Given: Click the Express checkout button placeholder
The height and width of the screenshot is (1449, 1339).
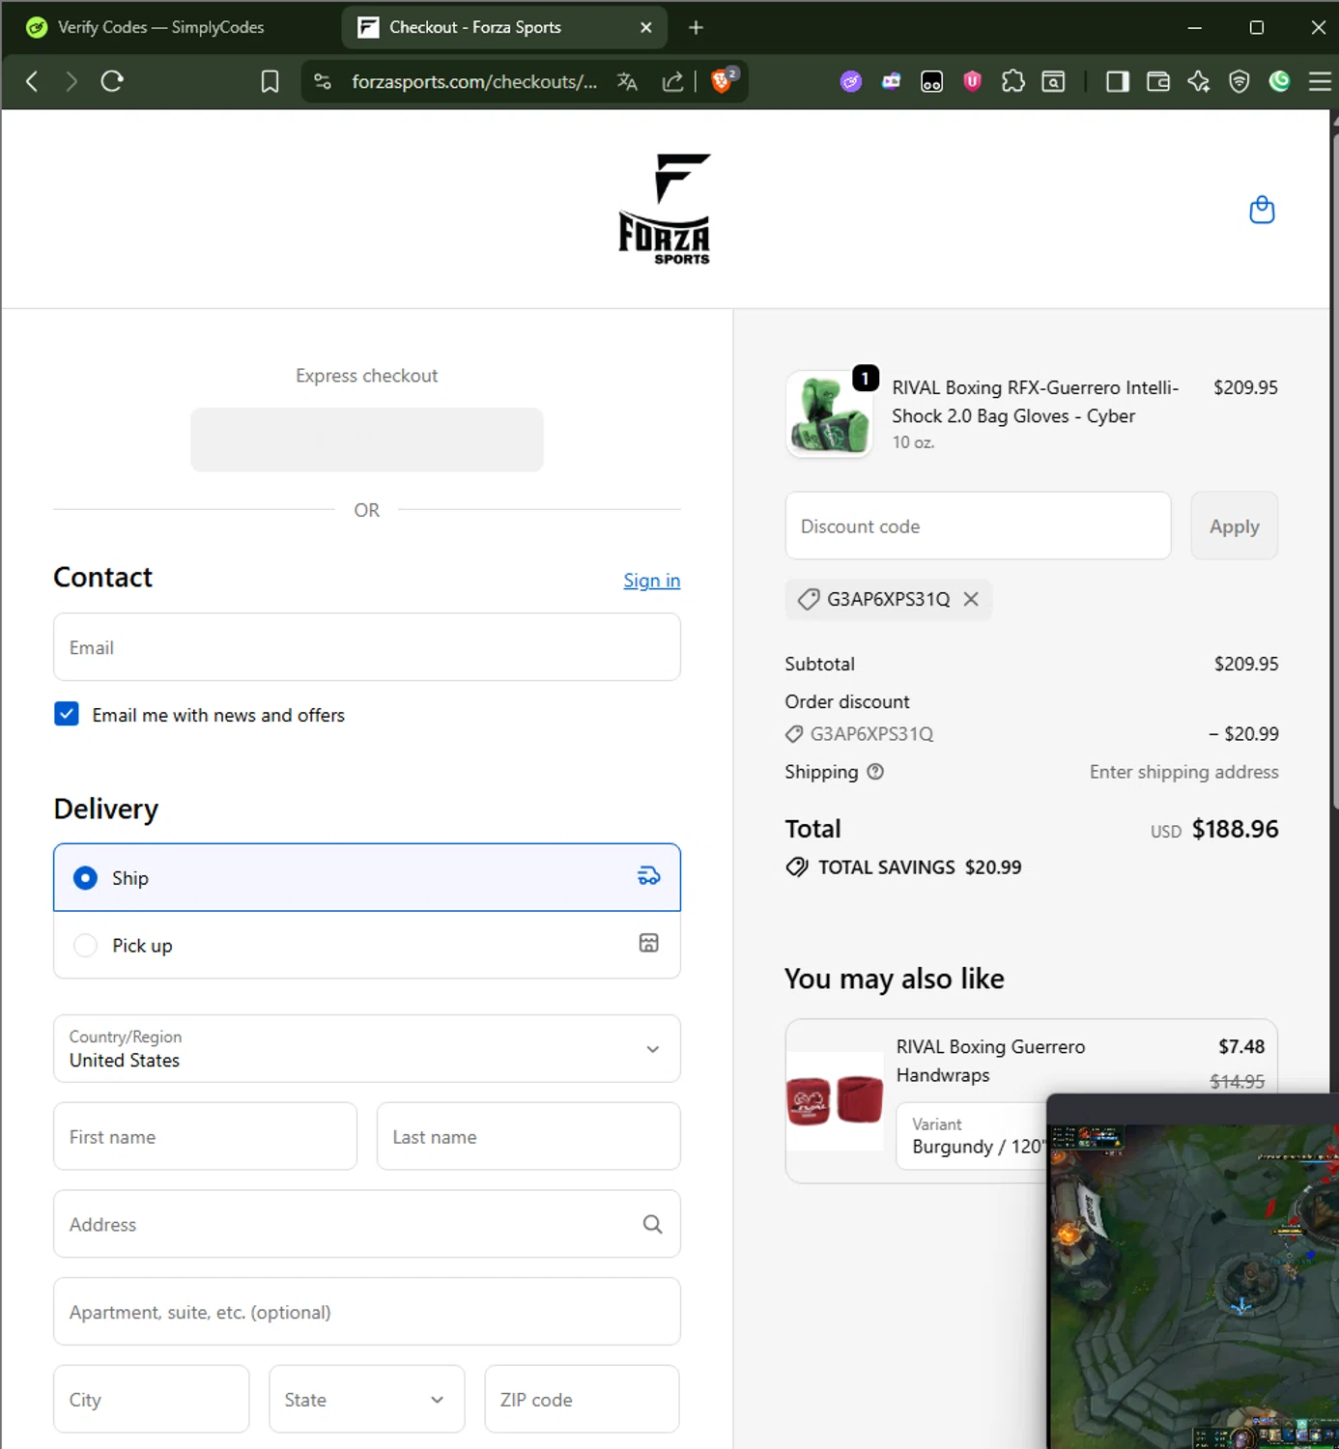Looking at the screenshot, I should 367,440.
